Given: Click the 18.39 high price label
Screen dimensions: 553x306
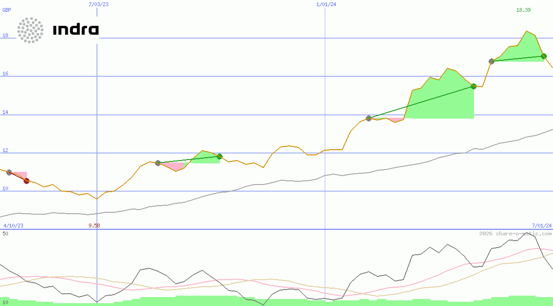Looking at the screenshot, I should tap(523, 10).
